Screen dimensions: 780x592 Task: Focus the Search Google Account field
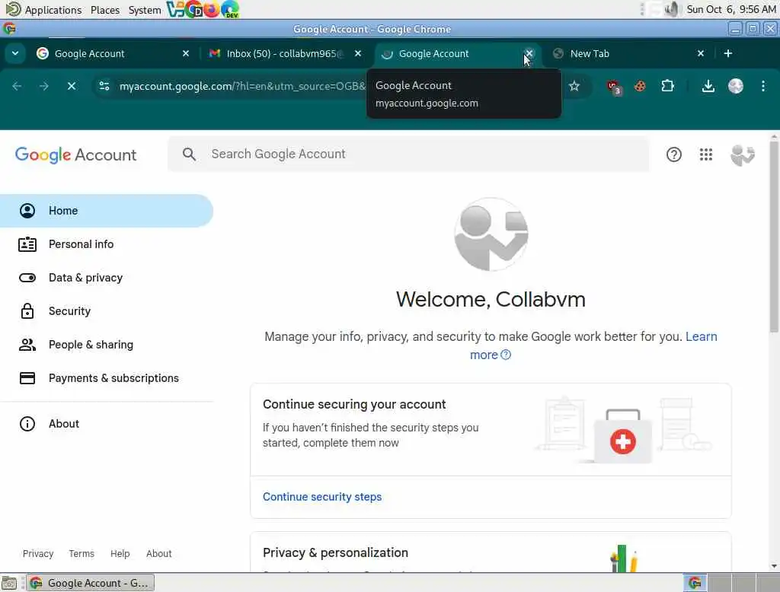pyautogui.click(x=408, y=154)
